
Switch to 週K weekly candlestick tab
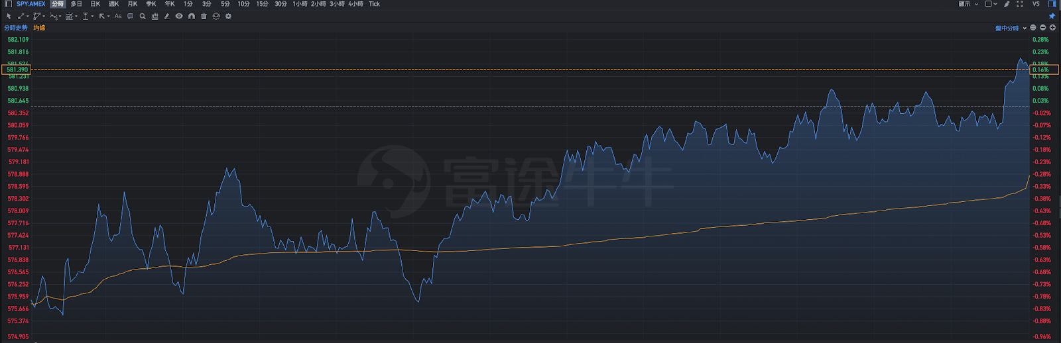pos(114,4)
